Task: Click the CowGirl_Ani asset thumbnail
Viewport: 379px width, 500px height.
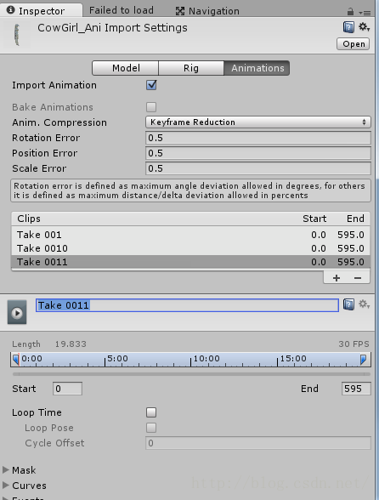Action: 17,34
